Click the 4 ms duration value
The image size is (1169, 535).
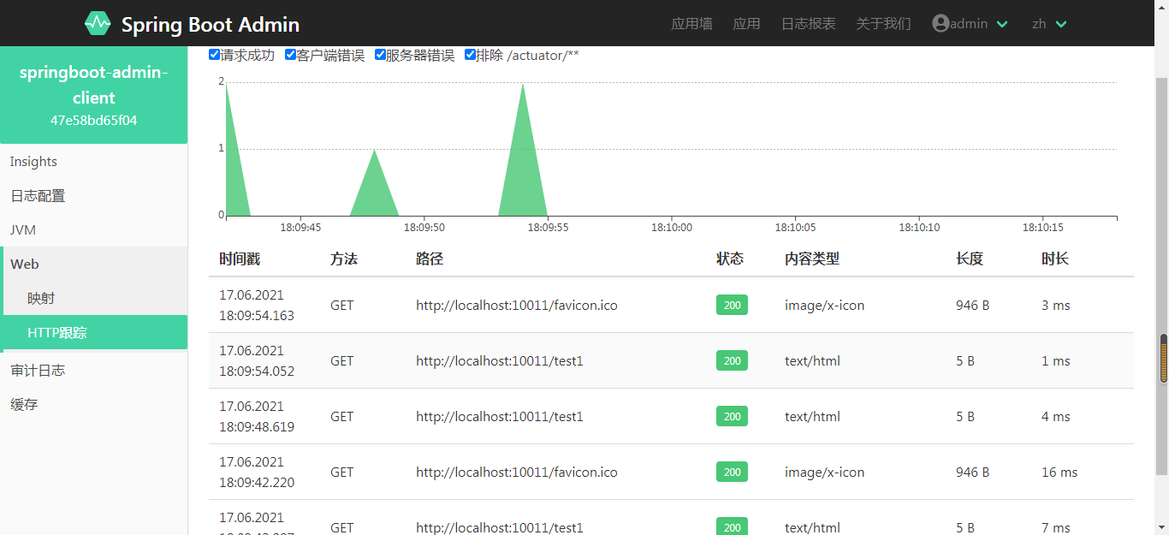[x=1056, y=416]
